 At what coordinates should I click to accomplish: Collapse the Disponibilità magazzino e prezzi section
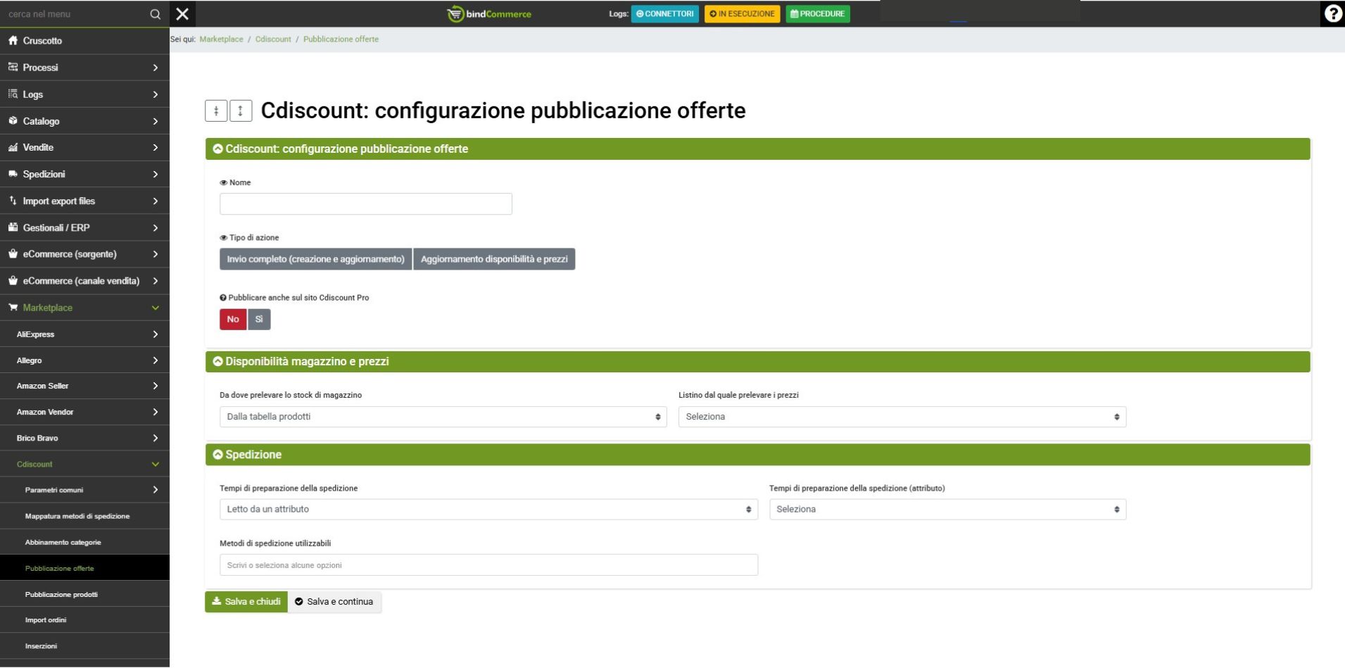tap(306, 362)
